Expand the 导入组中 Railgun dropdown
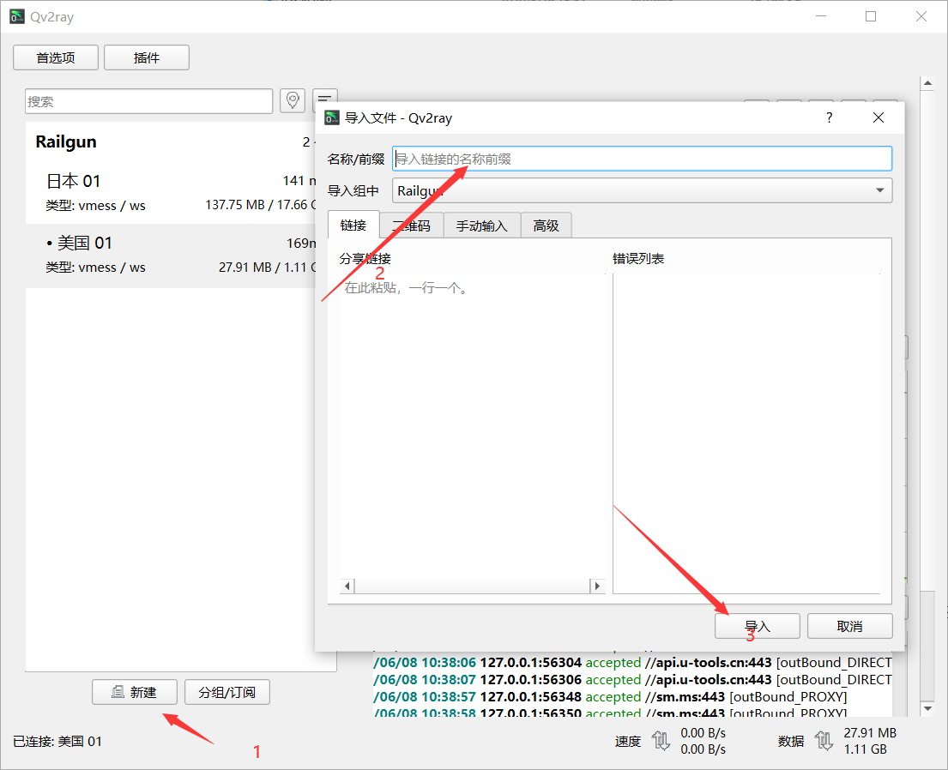 [x=642, y=190]
